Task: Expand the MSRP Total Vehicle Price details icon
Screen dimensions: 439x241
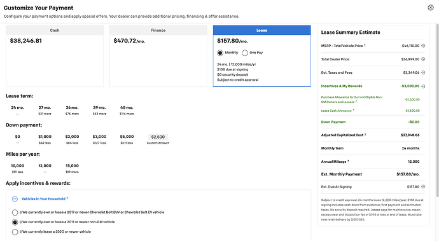Action: (423, 46)
